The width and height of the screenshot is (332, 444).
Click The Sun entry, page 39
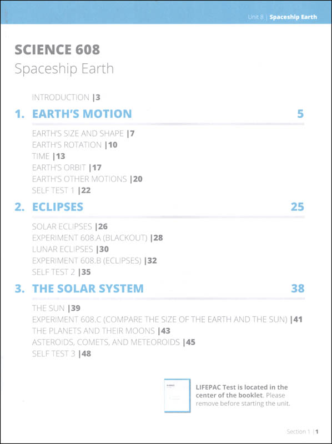(56, 308)
